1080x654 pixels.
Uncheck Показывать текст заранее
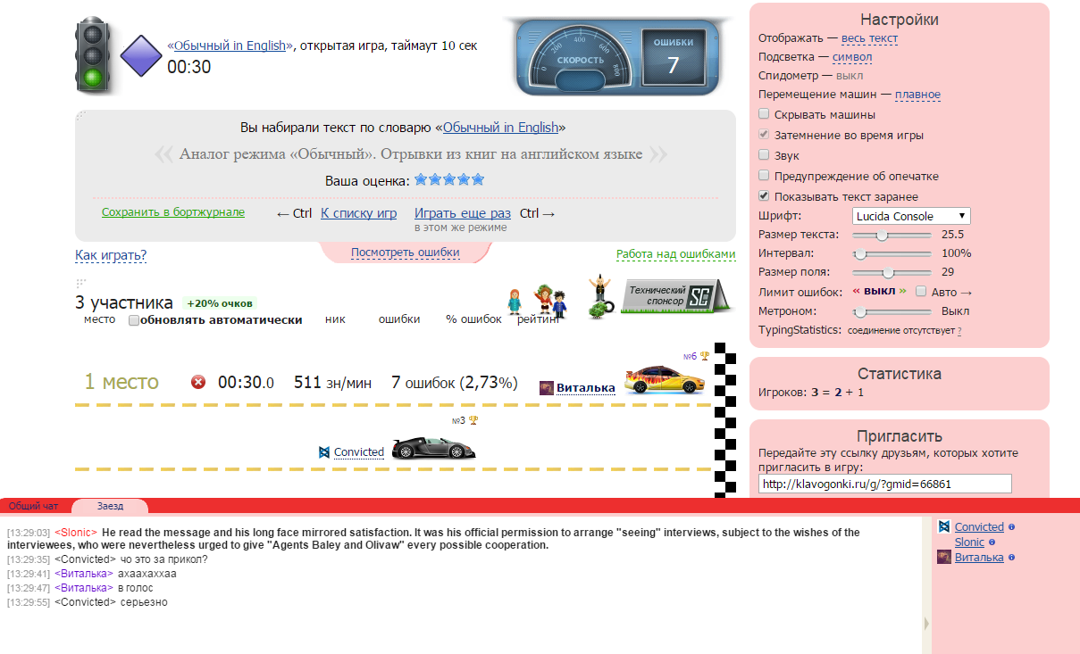764,196
